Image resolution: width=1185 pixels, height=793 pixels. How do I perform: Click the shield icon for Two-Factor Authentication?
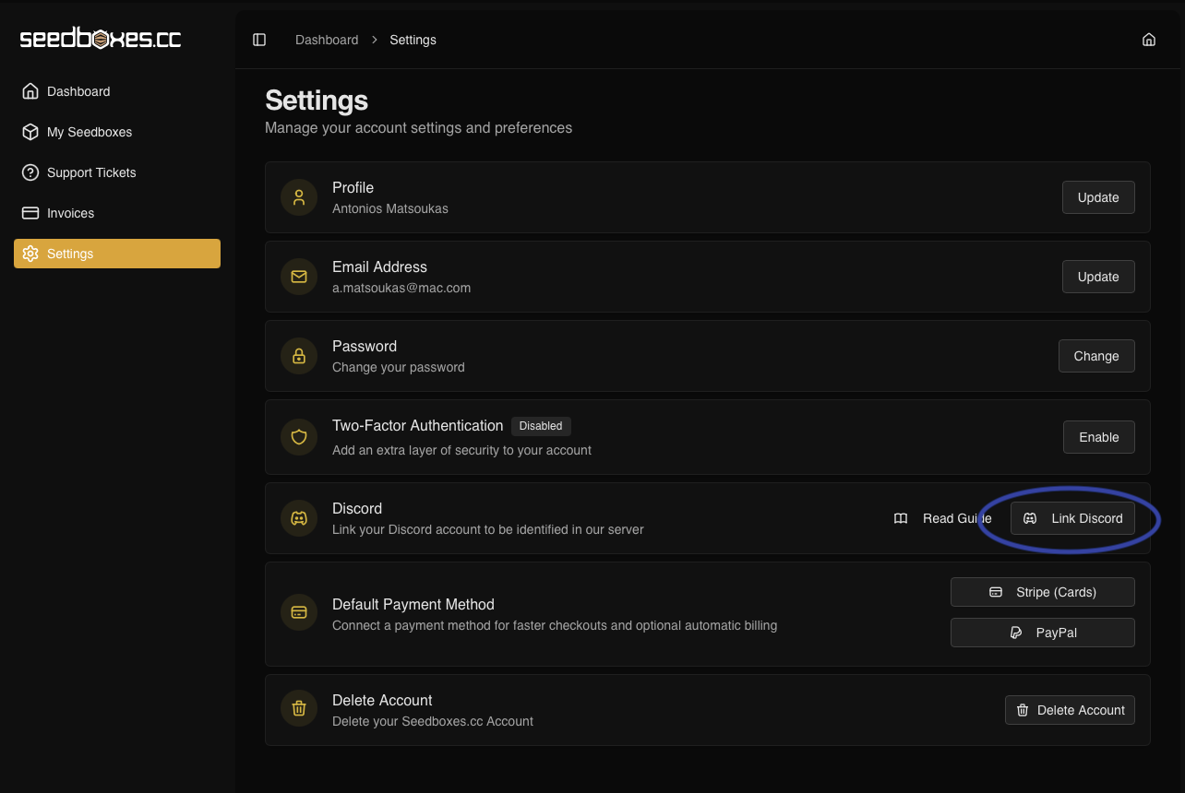coord(298,437)
